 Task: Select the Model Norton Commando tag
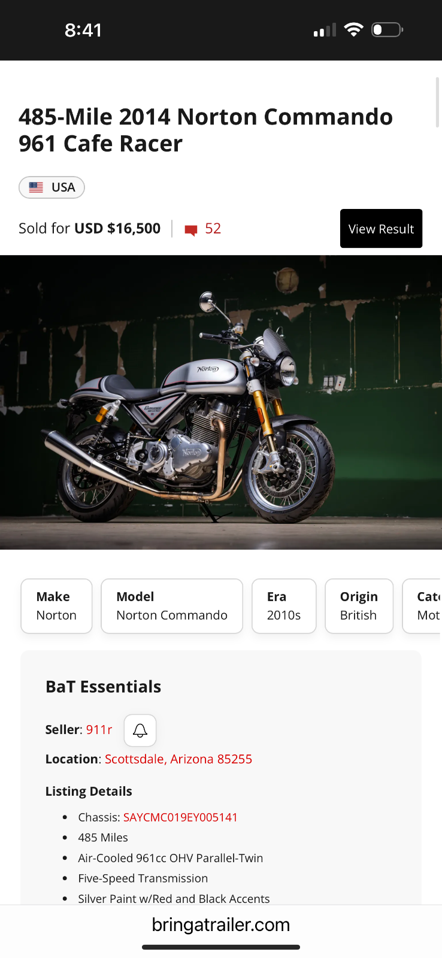pyautogui.click(x=172, y=606)
